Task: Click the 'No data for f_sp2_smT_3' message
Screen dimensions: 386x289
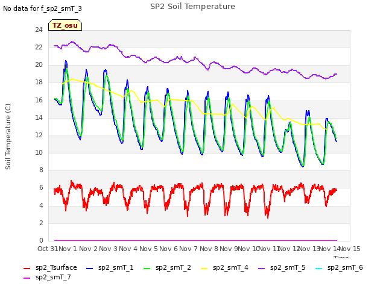Action: pos(42,8)
